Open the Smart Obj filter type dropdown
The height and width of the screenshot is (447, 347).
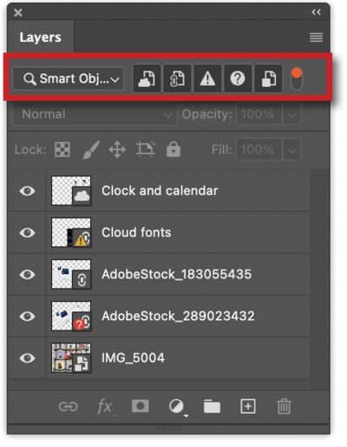pos(69,78)
